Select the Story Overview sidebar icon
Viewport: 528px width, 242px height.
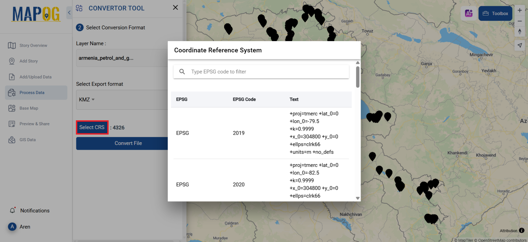(12, 45)
